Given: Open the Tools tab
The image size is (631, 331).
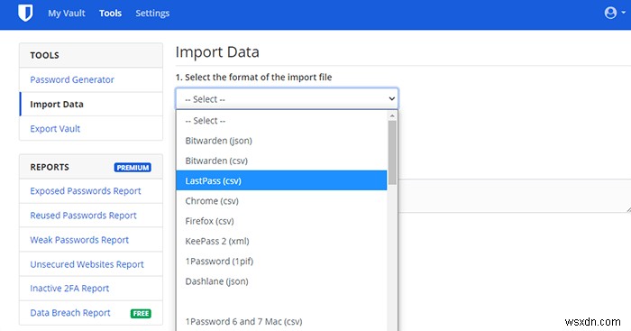Looking at the screenshot, I should click(110, 14).
